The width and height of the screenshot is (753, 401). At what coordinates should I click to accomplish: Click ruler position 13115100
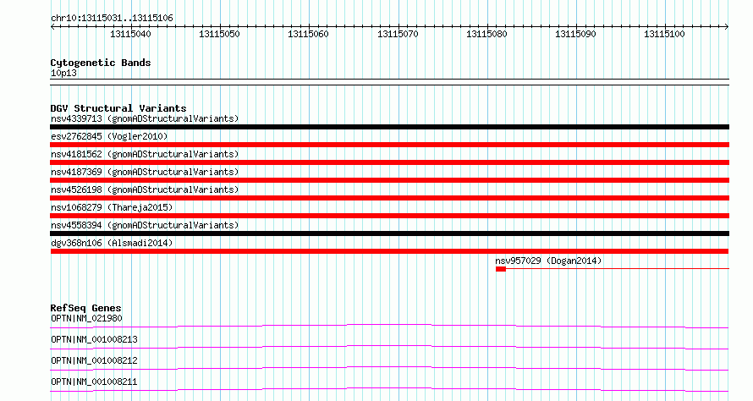[664, 34]
